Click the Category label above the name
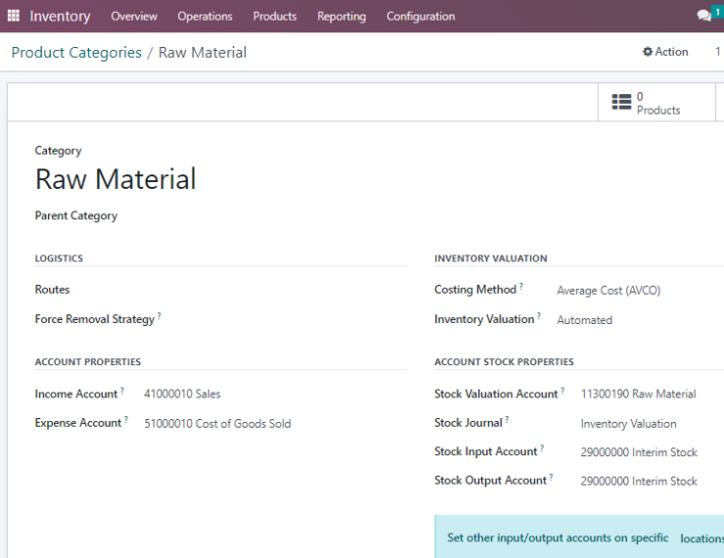This screenshot has width=724, height=558. pyautogui.click(x=58, y=151)
